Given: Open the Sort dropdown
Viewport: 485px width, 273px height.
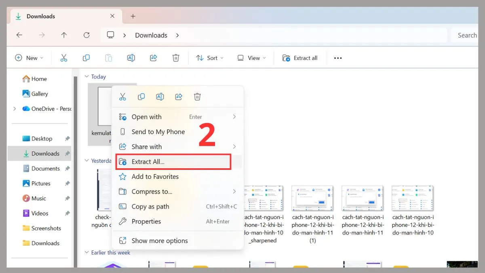Looking at the screenshot, I should tap(209, 58).
